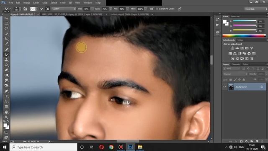The height and width of the screenshot is (151, 268).
Task: Open the Window menu
Action: pos(88,3)
